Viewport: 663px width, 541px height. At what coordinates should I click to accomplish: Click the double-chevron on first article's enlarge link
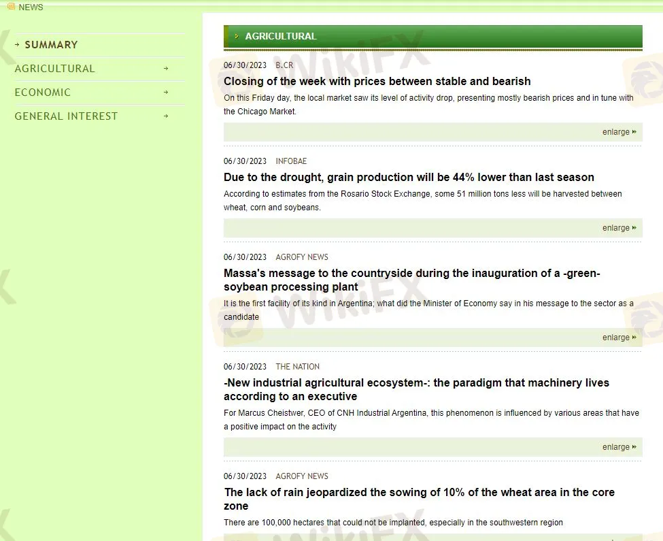tap(634, 131)
